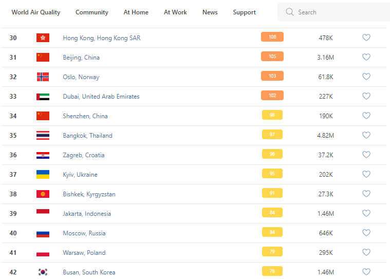Click the United Arab Emirates flag
390x279 pixels.
coord(43,96)
